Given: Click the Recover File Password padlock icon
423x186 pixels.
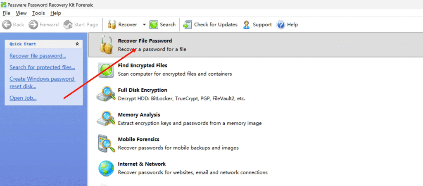Looking at the screenshot, I should click(106, 45).
